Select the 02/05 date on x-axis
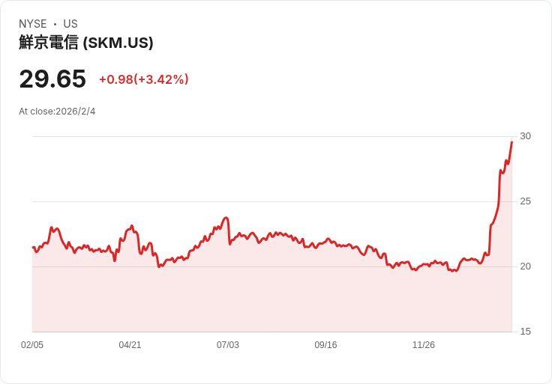The image size is (552, 384). click(x=32, y=345)
